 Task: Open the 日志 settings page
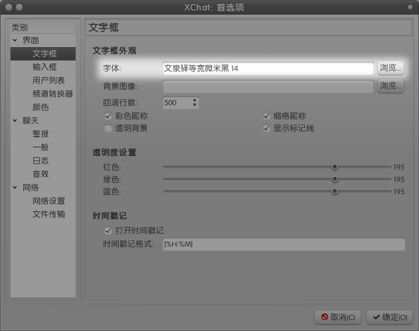pyautogui.click(x=40, y=161)
